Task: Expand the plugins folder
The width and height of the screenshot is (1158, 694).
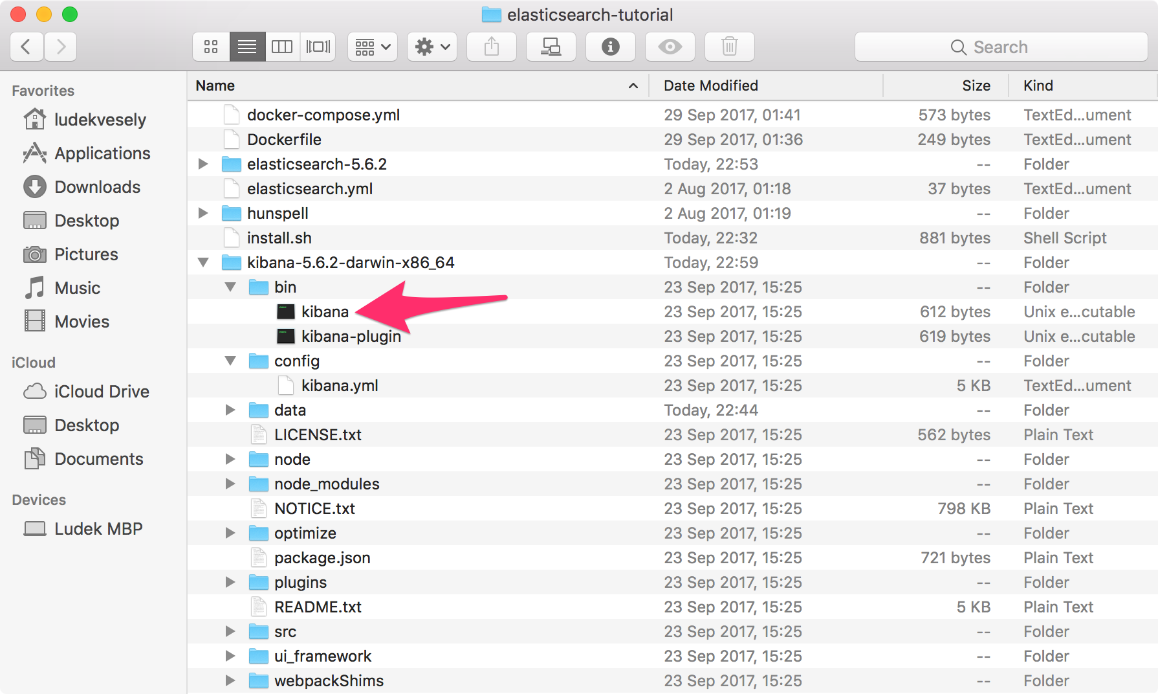Action: click(x=230, y=582)
